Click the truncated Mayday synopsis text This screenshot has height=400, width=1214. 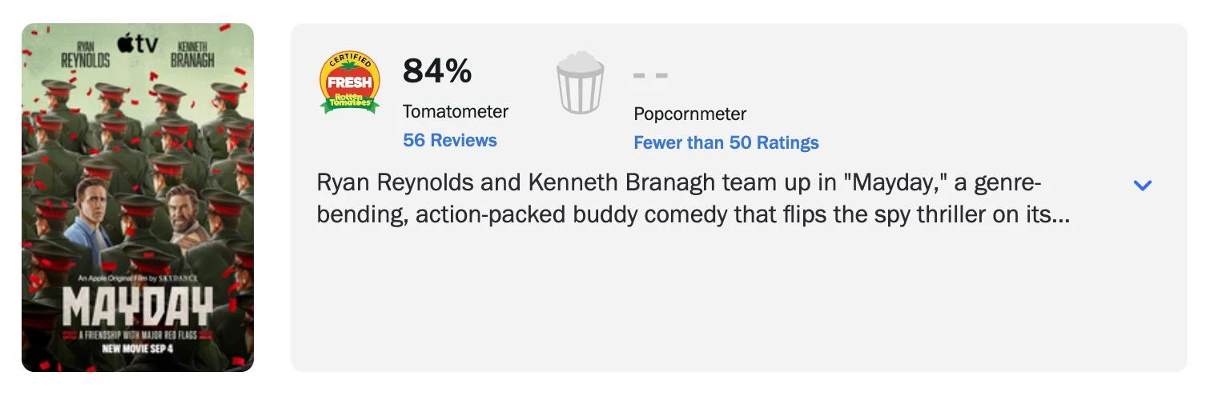[693, 199]
